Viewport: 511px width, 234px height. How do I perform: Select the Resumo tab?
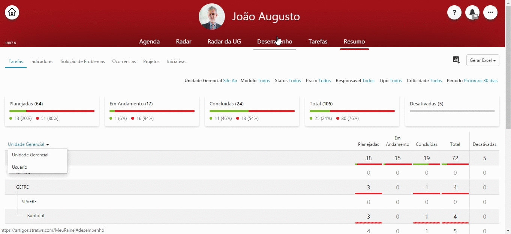pyautogui.click(x=354, y=42)
